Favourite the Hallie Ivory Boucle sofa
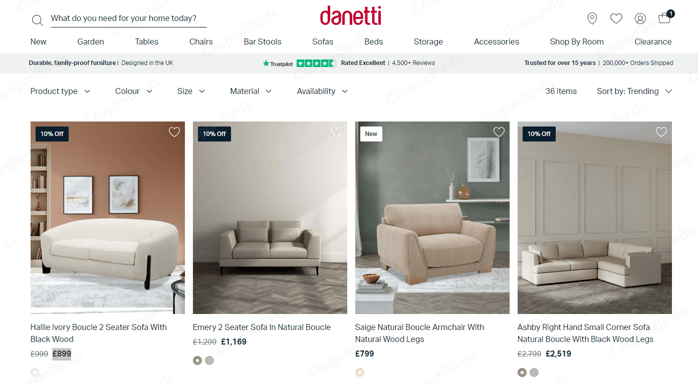 coord(174,132)
